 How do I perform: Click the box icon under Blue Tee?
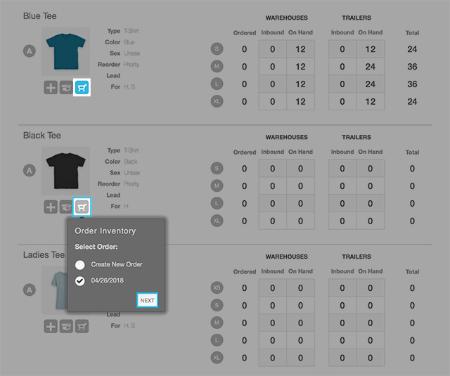click(x=67, y=87)
